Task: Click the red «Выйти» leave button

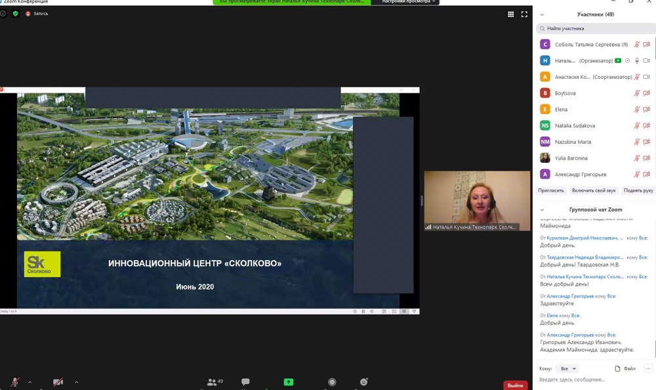Action: click(x=515, y=385)
